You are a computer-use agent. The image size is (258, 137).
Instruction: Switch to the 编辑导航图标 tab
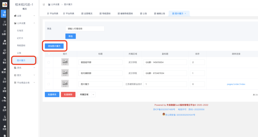pos(125,14)
